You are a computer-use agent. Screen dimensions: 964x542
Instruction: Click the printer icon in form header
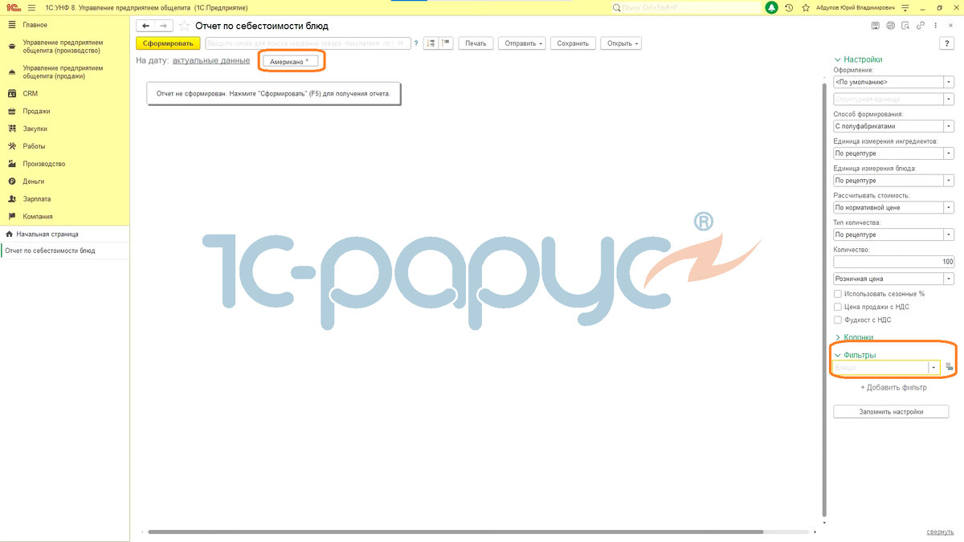[x=890, y=26]
